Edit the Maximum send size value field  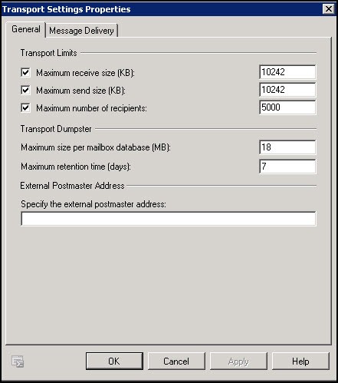pyautogui.click(x=287, y=90)
